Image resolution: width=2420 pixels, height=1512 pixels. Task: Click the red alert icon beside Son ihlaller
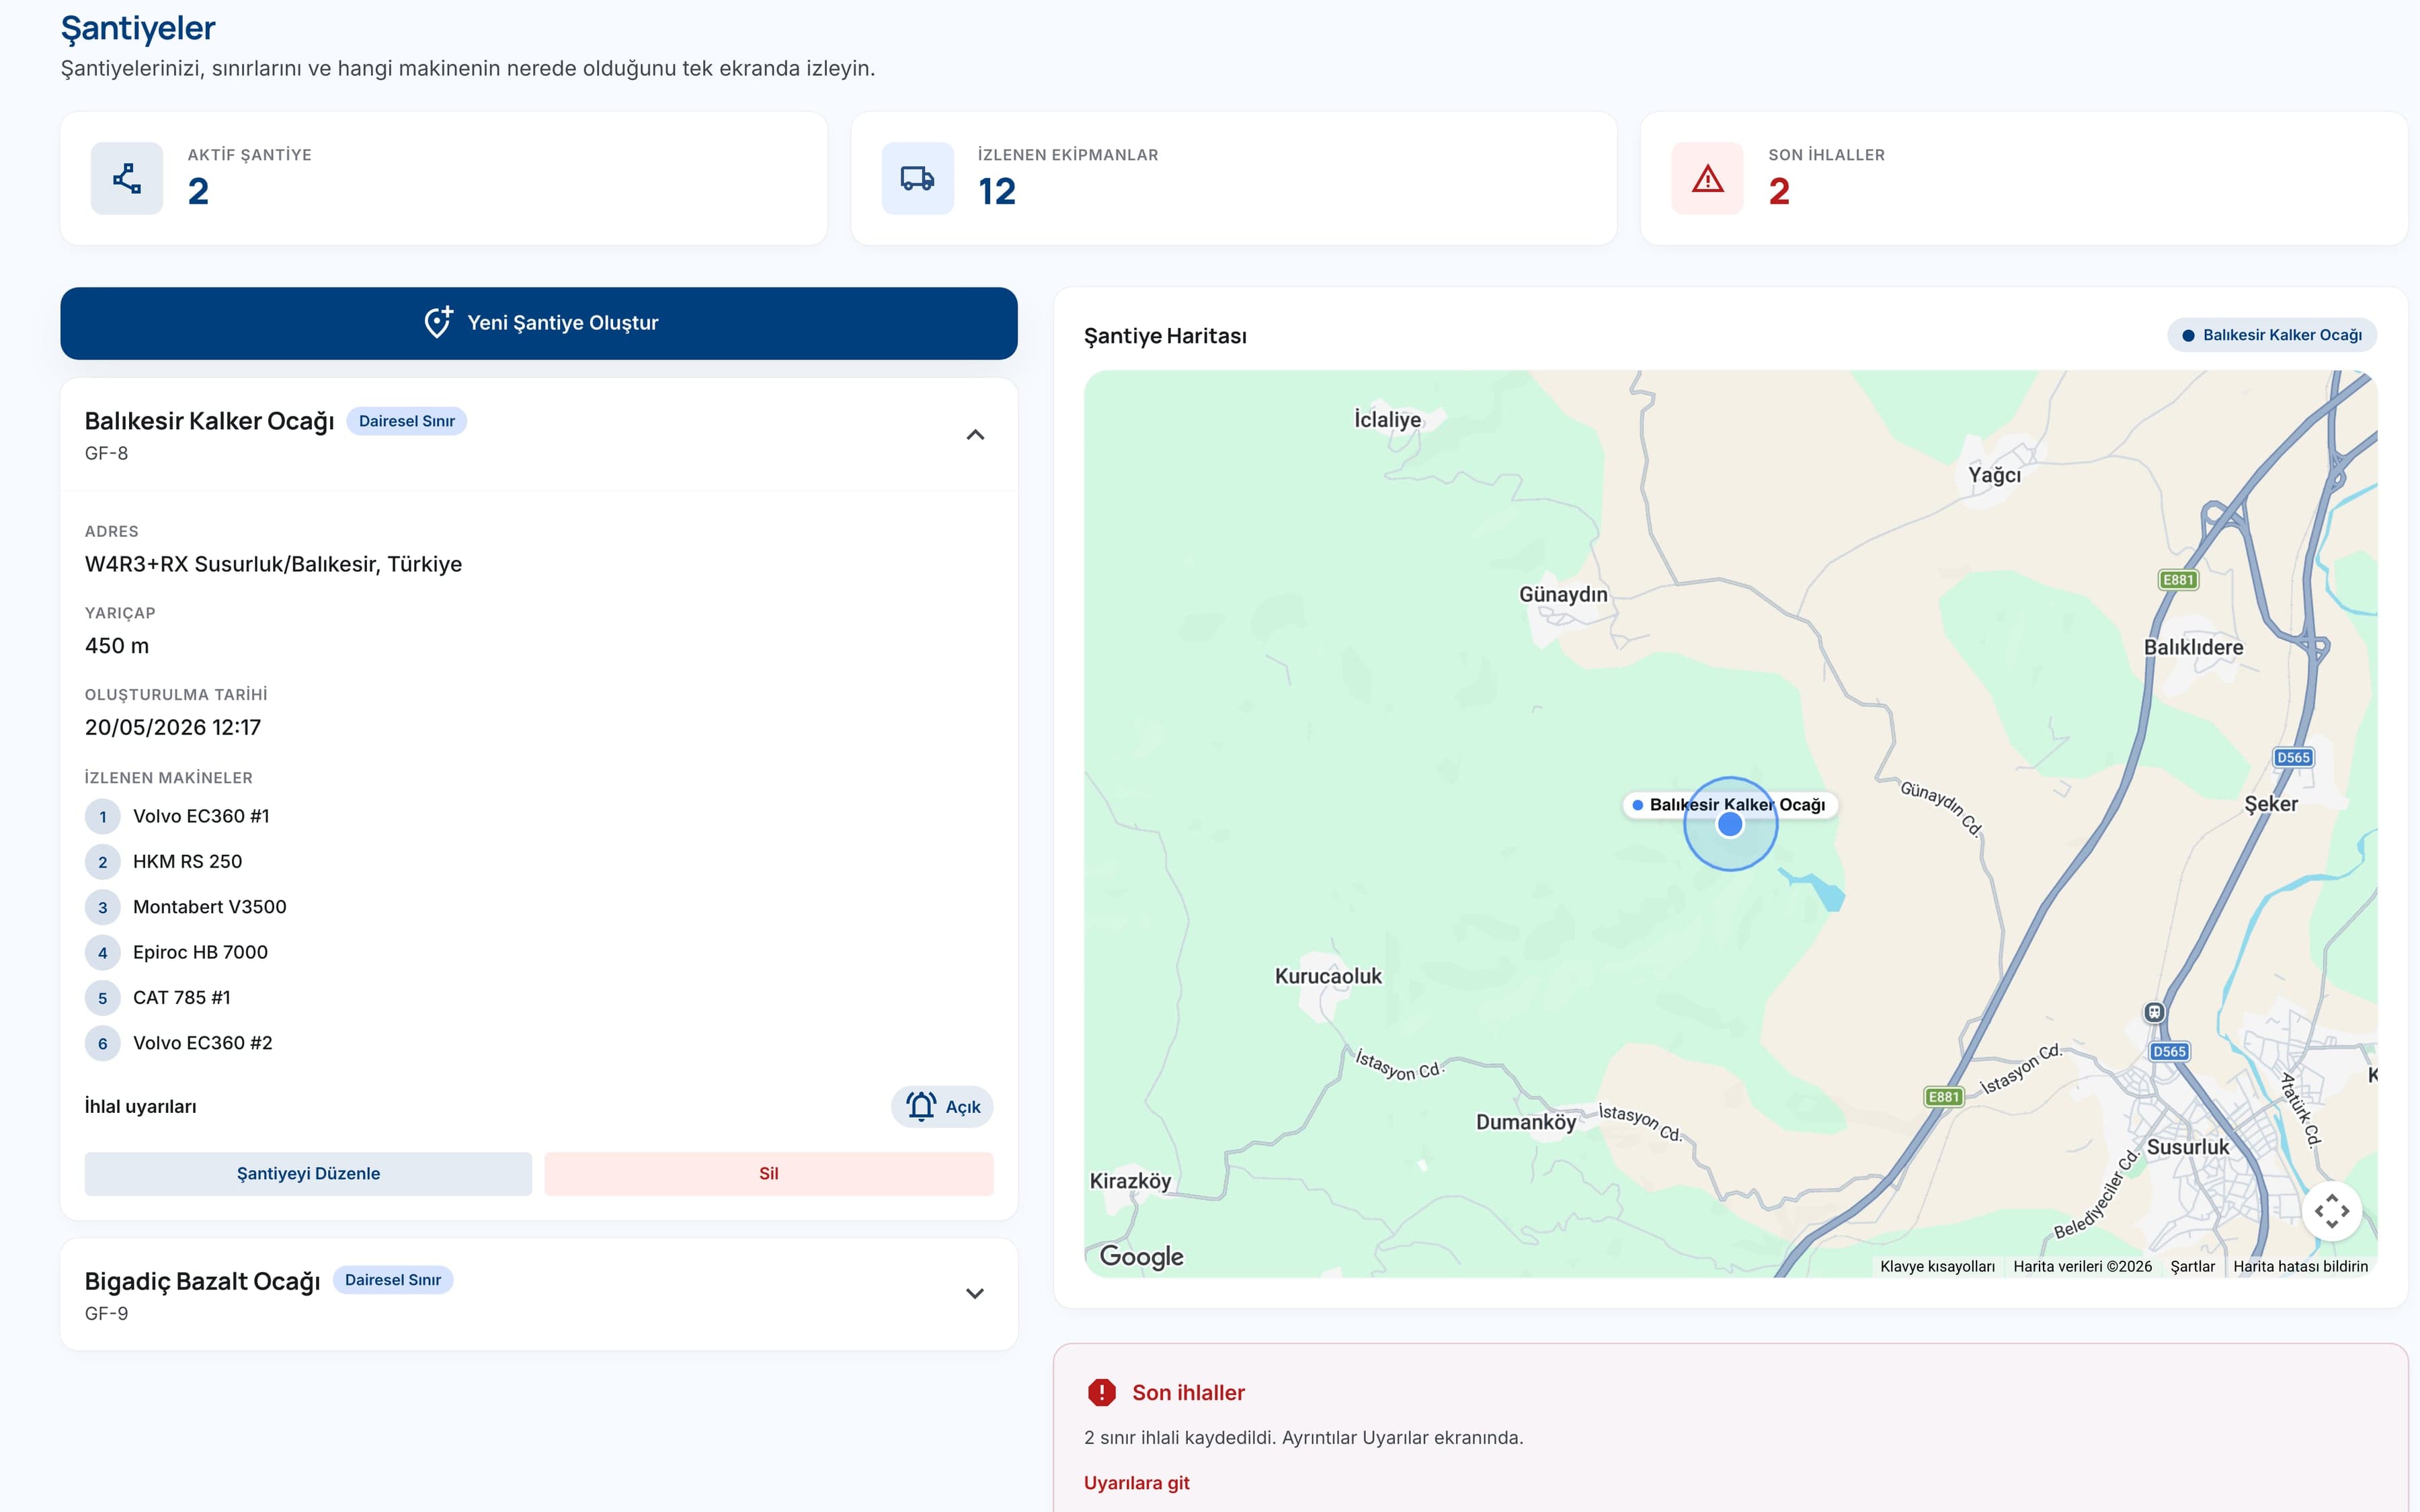coord(1101,1392)
